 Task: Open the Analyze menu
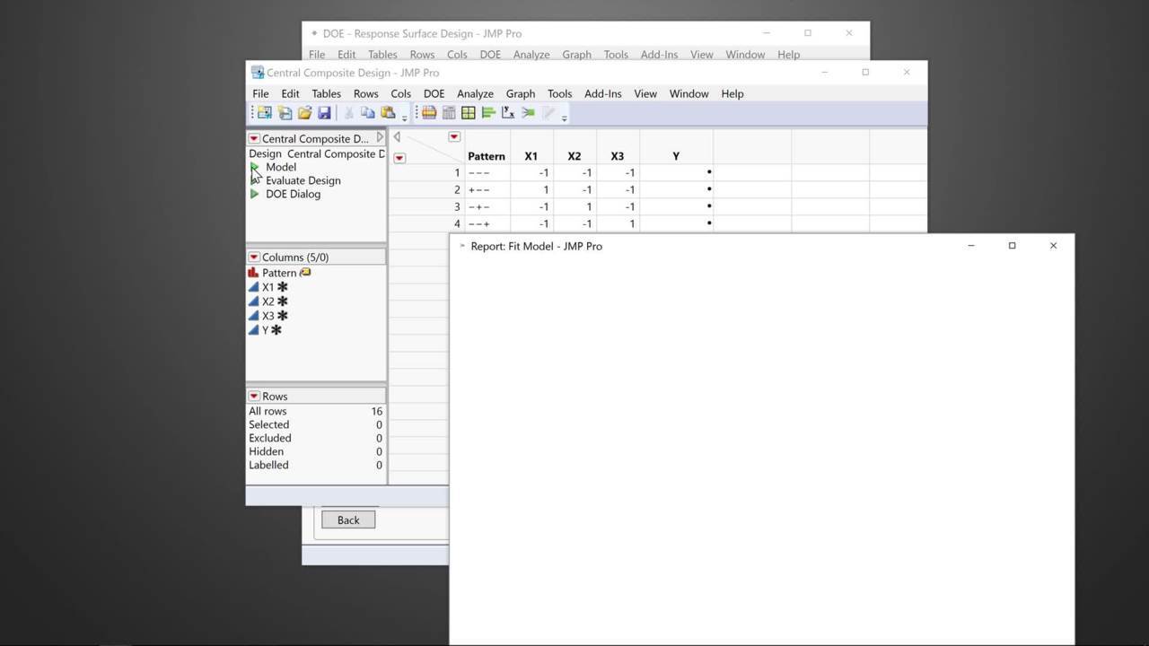tap(475, 93)
